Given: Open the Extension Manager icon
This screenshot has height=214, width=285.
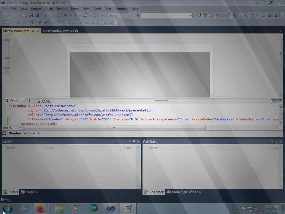Looking at the screenshot, I should [x=235, y=16].
